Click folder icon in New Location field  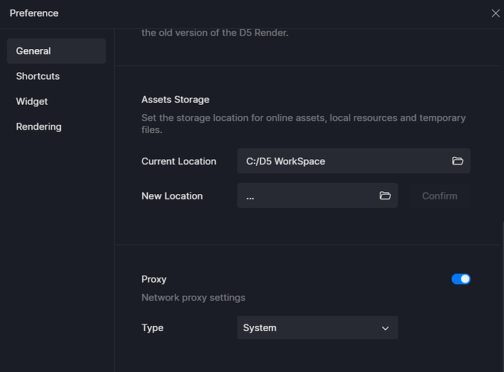pos(385,196)
